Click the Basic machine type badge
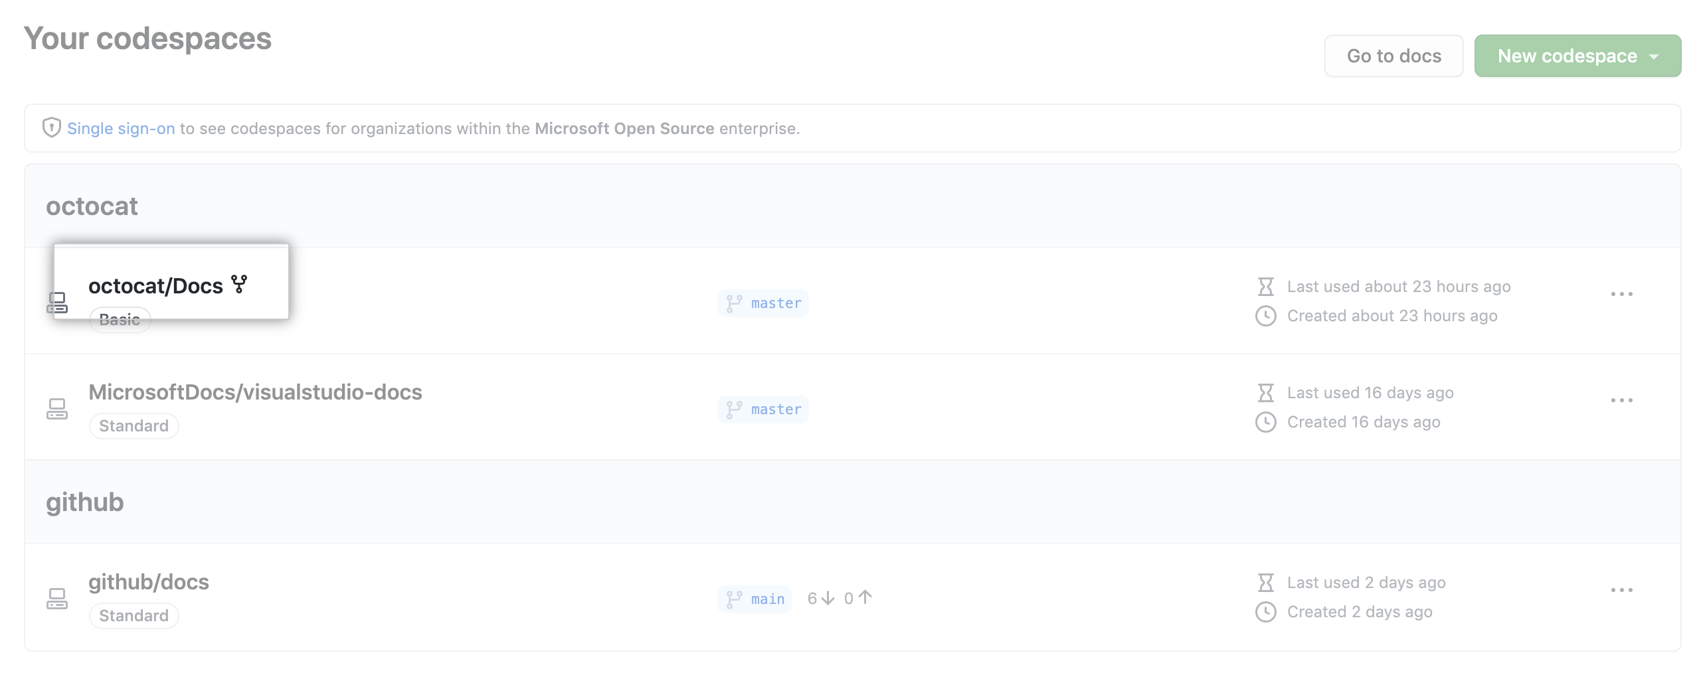 120,319
